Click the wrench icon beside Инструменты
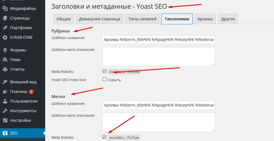Image resolution: width=274 pixels, height=141 pixels. point(5,111)
